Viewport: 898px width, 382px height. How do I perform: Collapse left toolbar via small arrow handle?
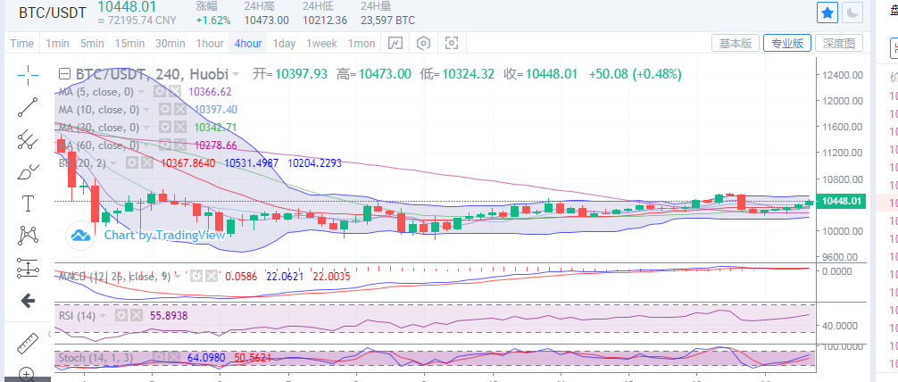49,334
